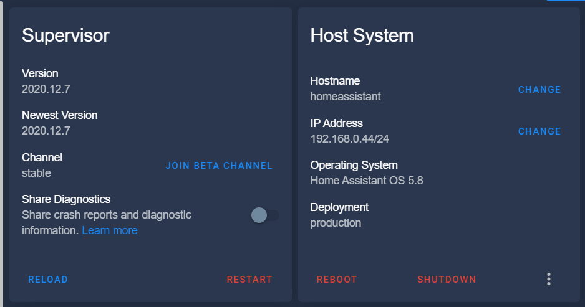The height and width of the screenshot is (307, 585).
Task: Select the Supervisor card heading
Action: (65, 35)
